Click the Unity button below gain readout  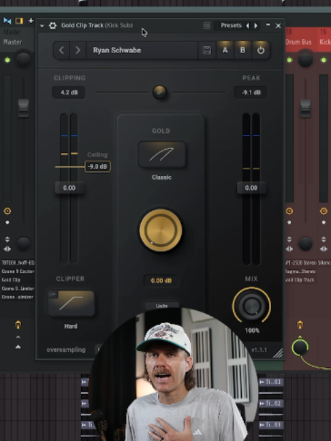[x=162, y=306]
